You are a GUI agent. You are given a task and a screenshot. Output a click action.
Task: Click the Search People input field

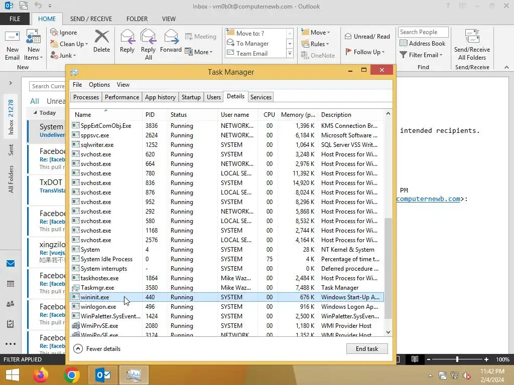423,32
